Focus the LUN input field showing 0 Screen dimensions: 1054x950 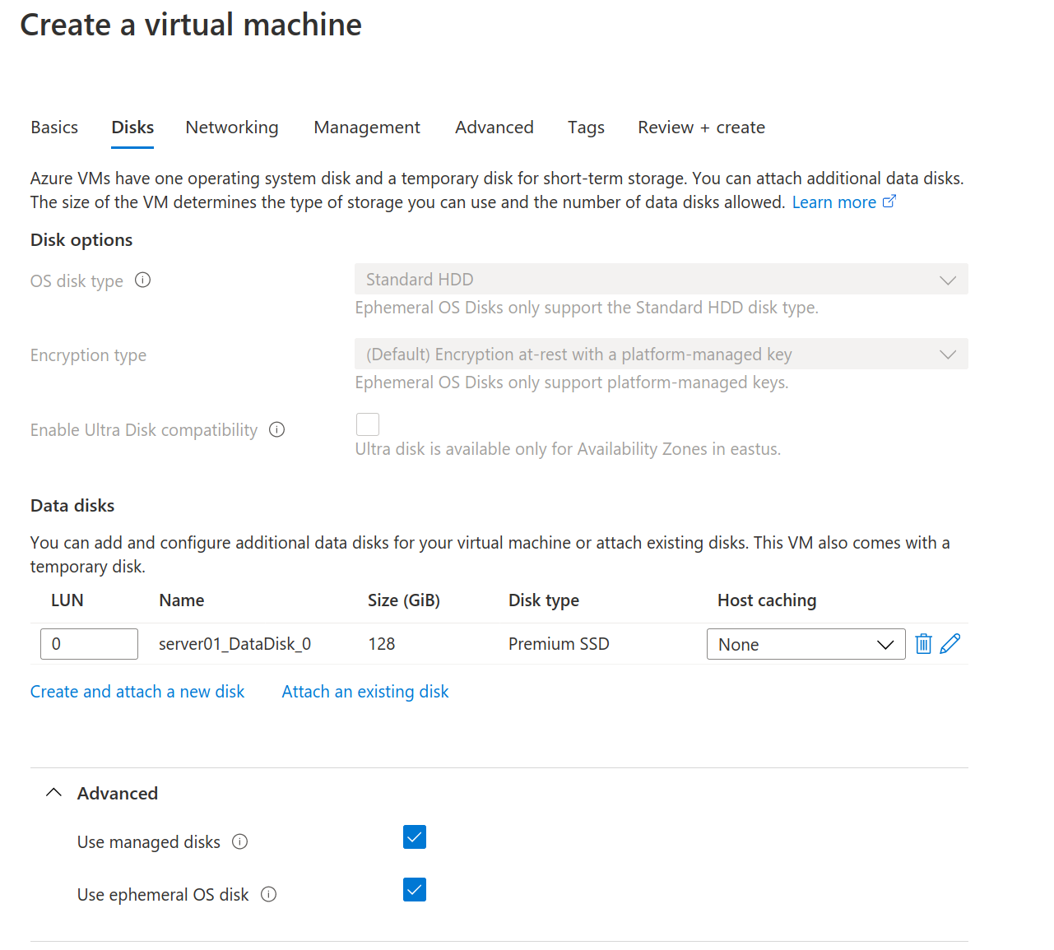89,644
